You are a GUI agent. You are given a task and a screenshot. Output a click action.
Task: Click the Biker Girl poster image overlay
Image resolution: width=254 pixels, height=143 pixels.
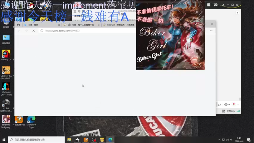point(170,35)
